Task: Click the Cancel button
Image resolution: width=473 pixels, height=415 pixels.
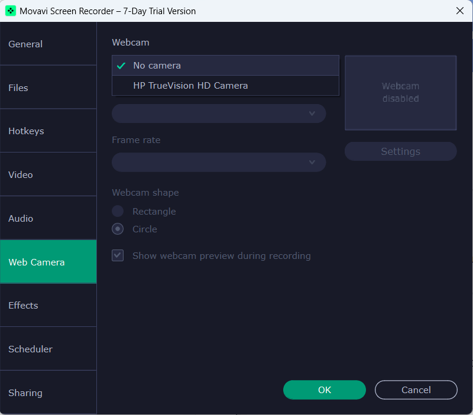Action: tap(416, 390)
